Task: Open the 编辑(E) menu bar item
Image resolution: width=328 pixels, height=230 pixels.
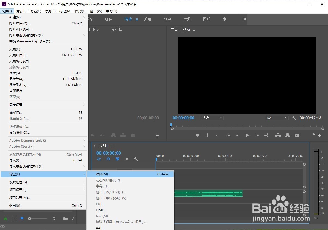Action: [x=21, y=11]
